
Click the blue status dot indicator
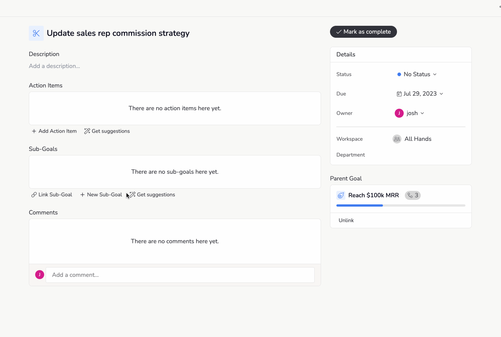[x=399, y=74]
